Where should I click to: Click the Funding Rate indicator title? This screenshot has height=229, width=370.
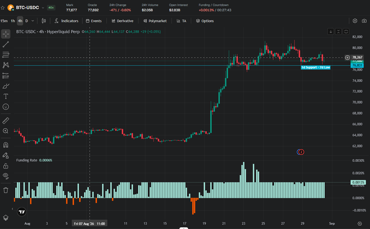pyautogui.click(x=27, y=160)
